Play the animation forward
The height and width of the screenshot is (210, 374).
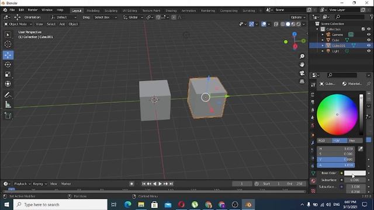160,184
